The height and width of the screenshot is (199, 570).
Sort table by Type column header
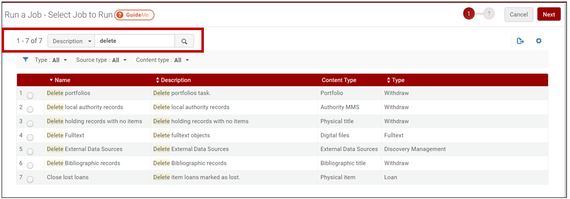pyautogui.click(x=396, y=80)
